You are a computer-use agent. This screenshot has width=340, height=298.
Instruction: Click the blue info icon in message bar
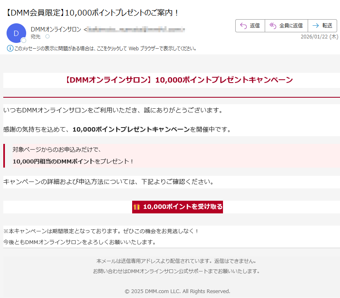(10, 48)
